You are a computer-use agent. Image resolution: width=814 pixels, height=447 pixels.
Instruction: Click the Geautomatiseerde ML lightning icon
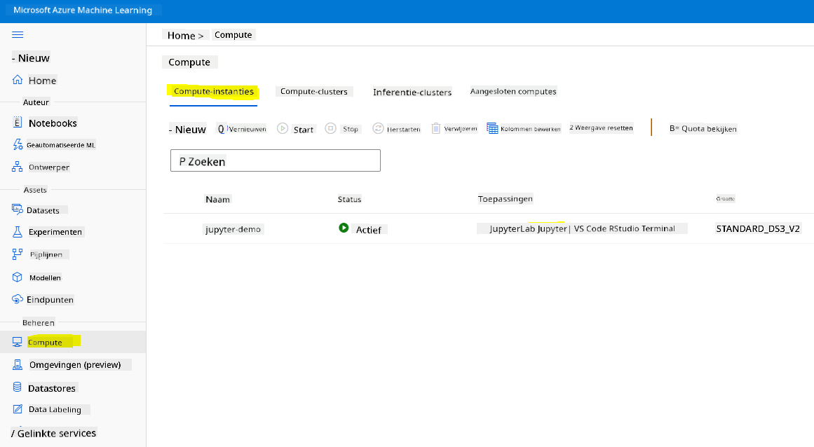(18, 144)
